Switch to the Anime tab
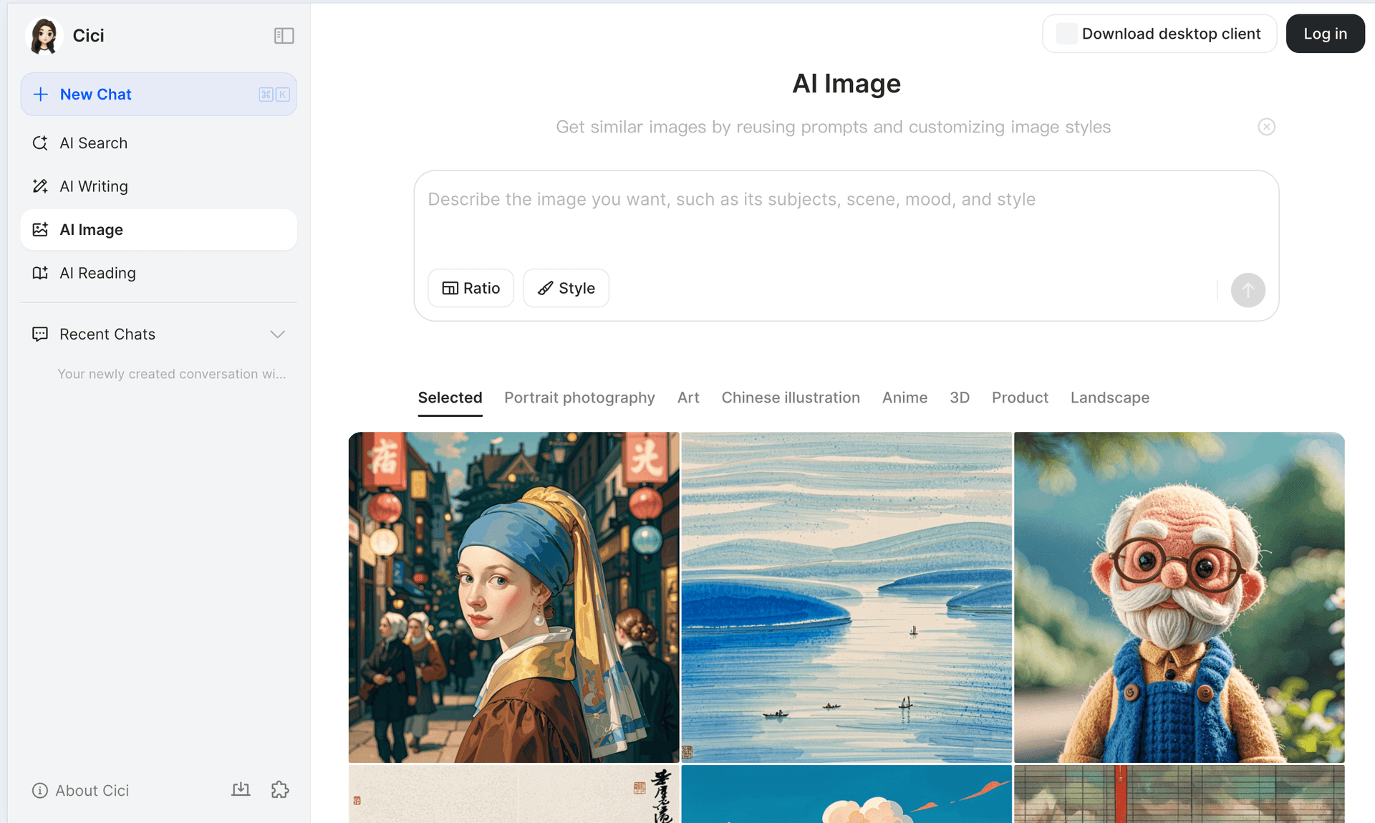The width and height of the screenshot is (1375, 823). coord(904,398)
